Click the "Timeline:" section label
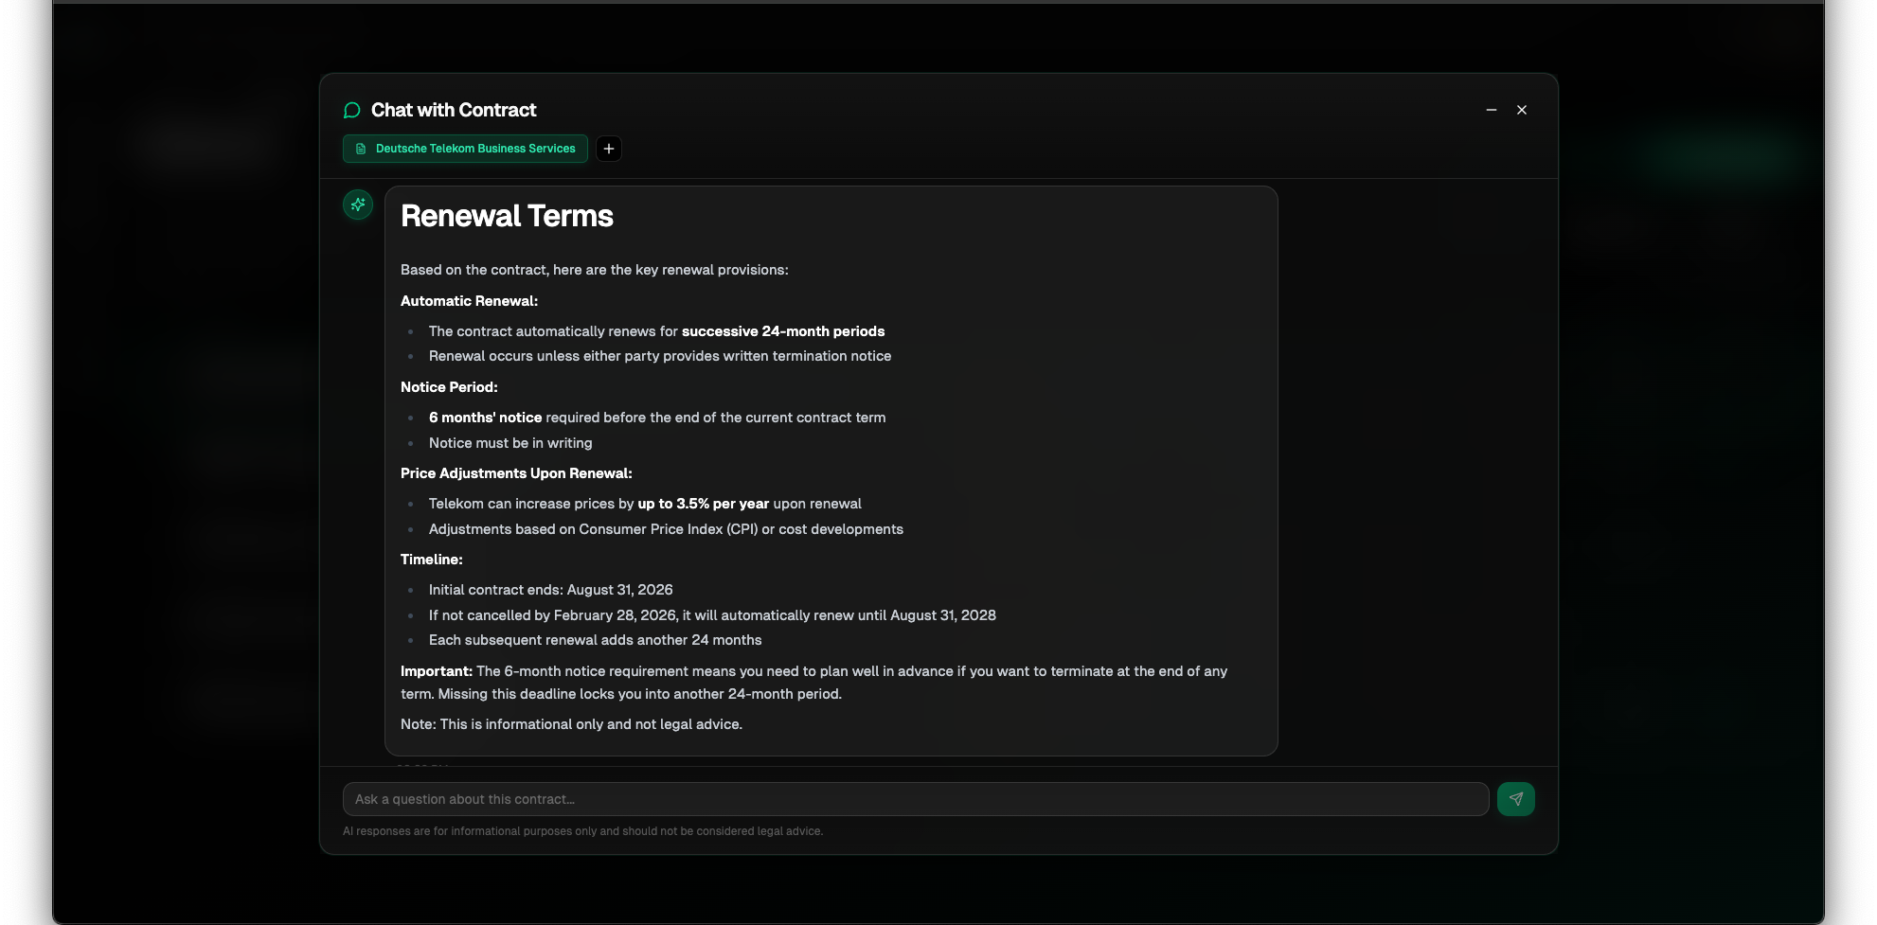1877x925 pixels. click(x=431, y=559)
